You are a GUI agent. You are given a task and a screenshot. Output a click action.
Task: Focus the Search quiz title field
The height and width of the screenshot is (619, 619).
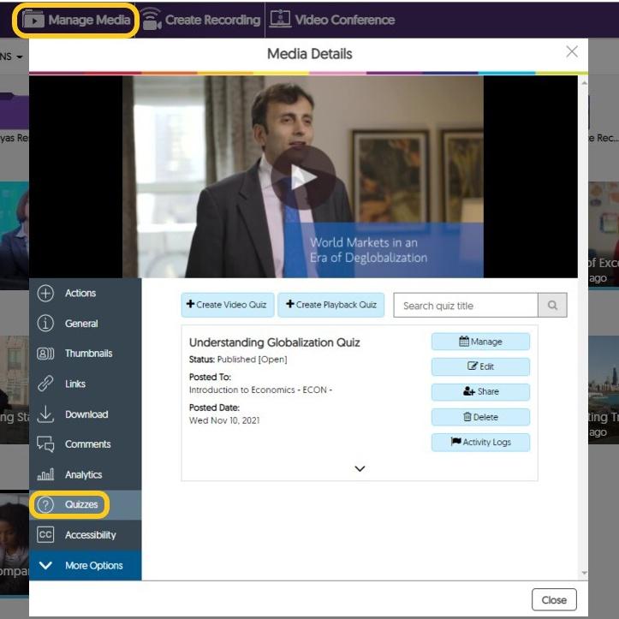click(465, 306)
